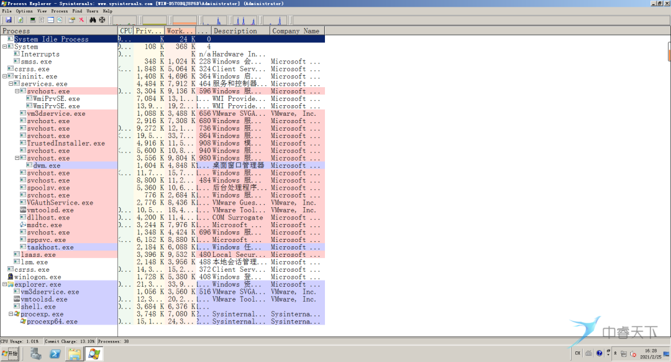Open the File menu
The height and width of the screenshot is (362, 671).
coord(7,11)
